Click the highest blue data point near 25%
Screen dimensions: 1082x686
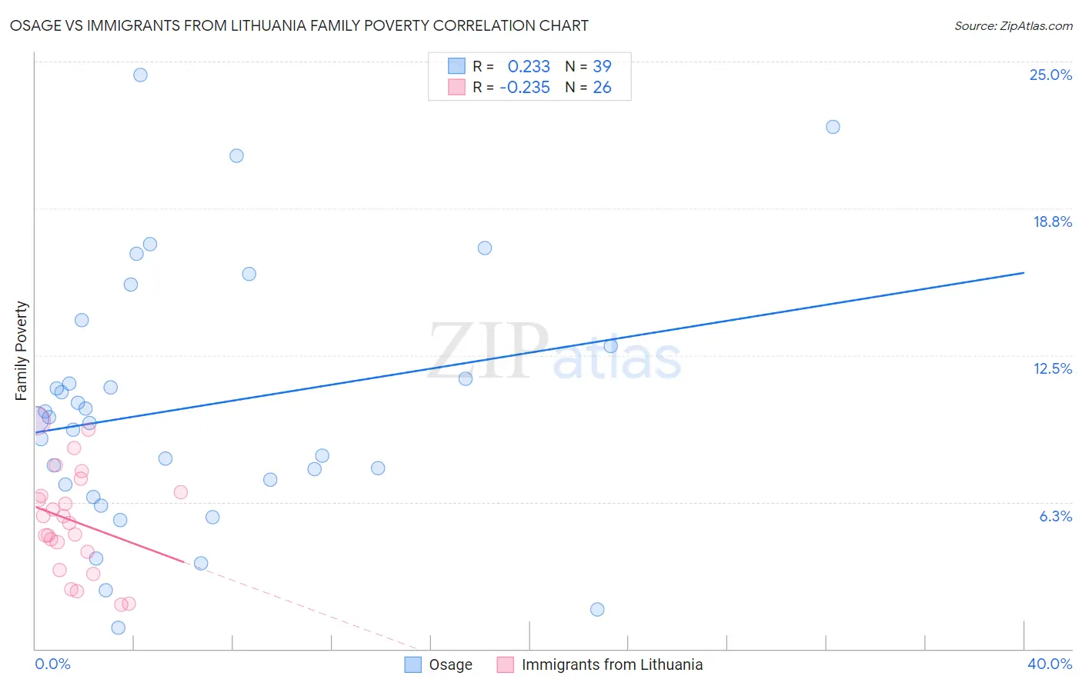pyautogui.click(x=140, y=75)
